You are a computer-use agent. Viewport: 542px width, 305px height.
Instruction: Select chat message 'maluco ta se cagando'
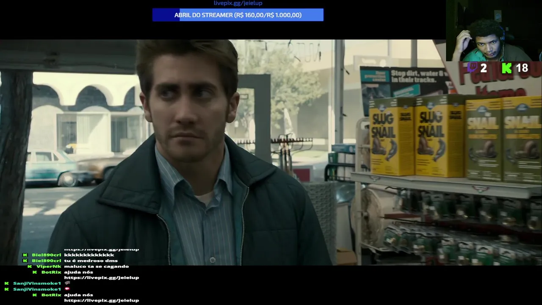[x=97, y=266]
